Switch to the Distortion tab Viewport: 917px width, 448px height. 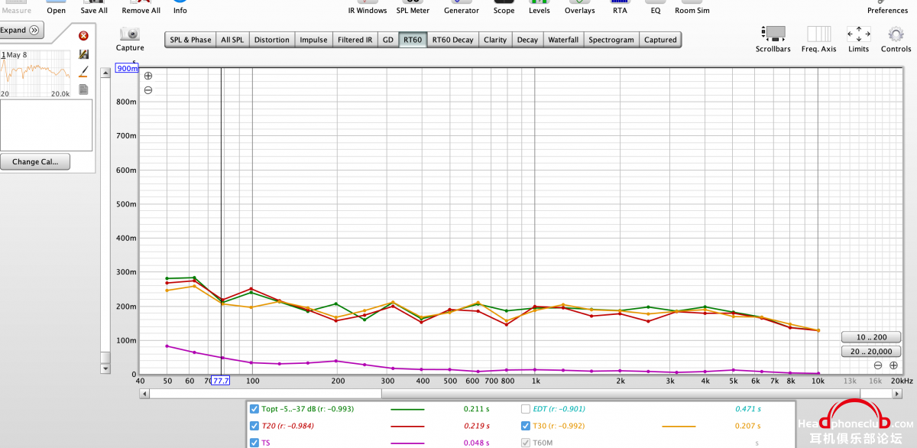(x=271, y=40)
